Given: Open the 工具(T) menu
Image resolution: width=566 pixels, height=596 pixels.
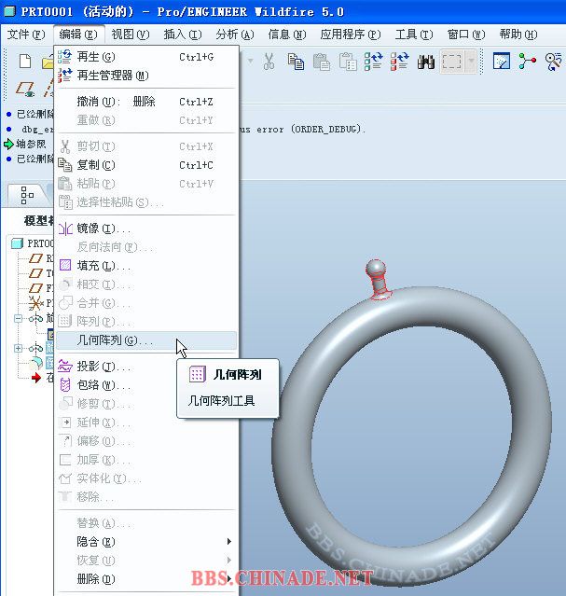Looking at the screenshot, I should pyautogui.click(x=414, y=35).
